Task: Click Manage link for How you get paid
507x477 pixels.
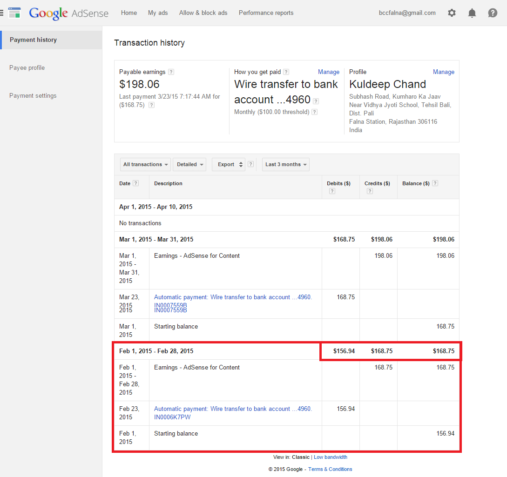Action: pos(329,72)
